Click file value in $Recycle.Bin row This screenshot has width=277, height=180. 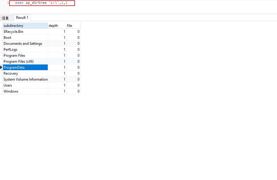tap(73, 32)
